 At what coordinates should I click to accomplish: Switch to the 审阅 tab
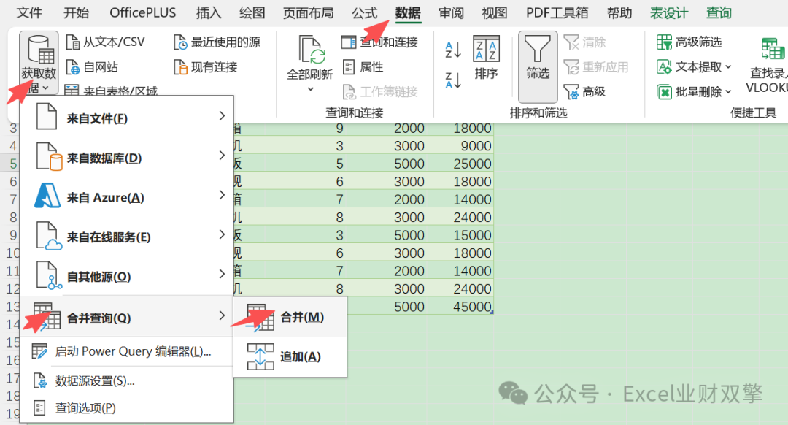tap(452, 12)
